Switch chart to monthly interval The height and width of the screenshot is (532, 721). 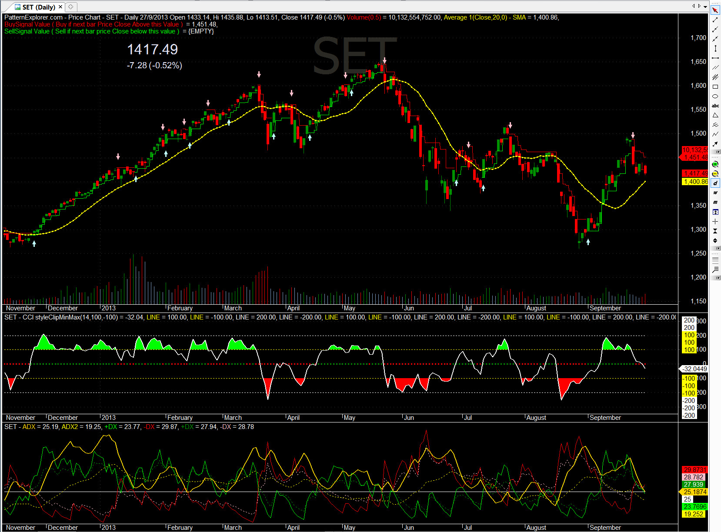pos(715,203)
